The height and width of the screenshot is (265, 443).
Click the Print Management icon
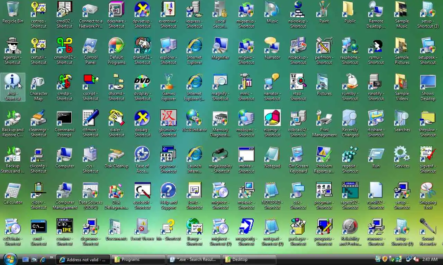(x=324, y=124)
